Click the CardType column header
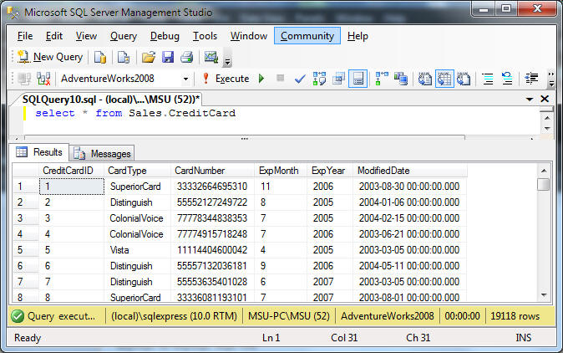 tap(137, 171)
